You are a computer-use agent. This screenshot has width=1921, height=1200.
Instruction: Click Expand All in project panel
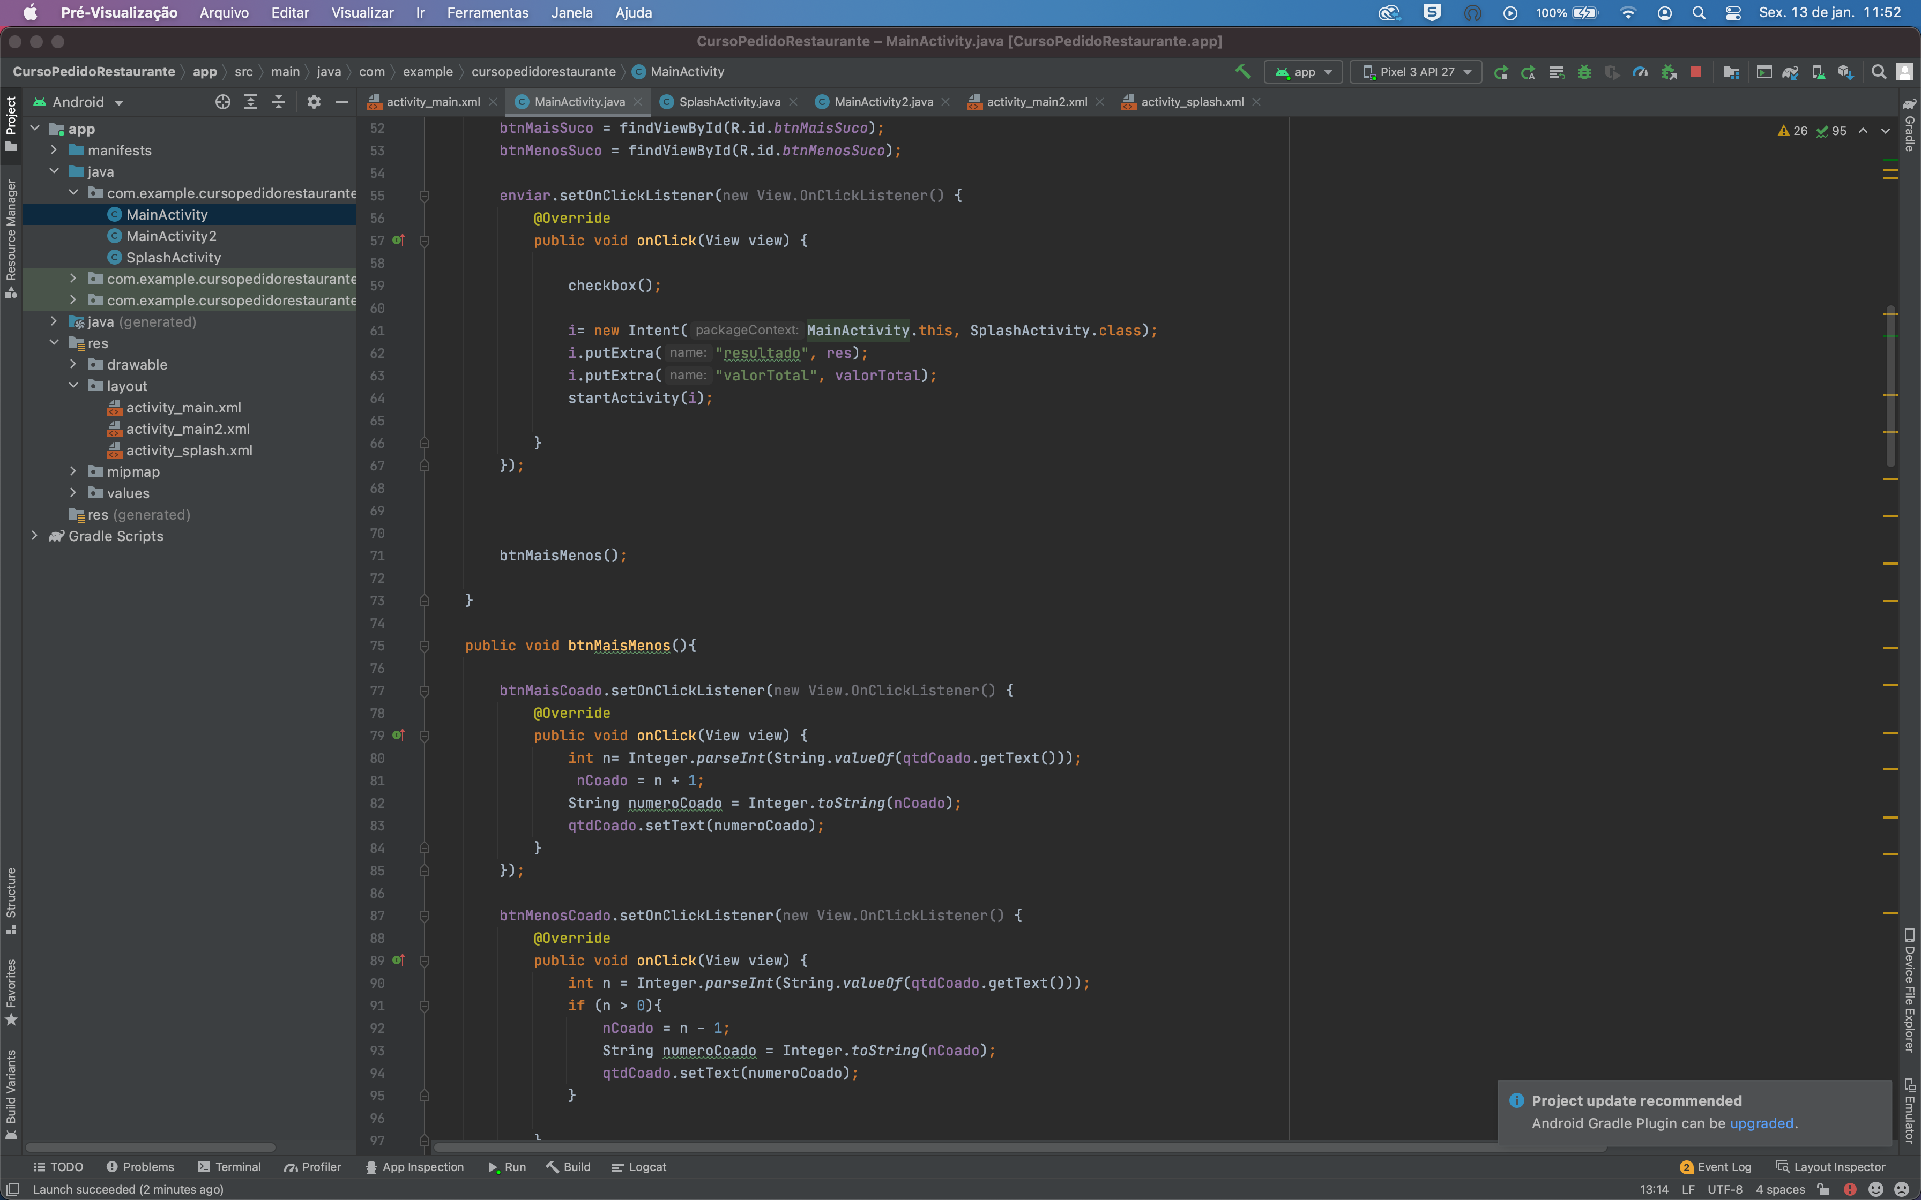click(251, 102)
